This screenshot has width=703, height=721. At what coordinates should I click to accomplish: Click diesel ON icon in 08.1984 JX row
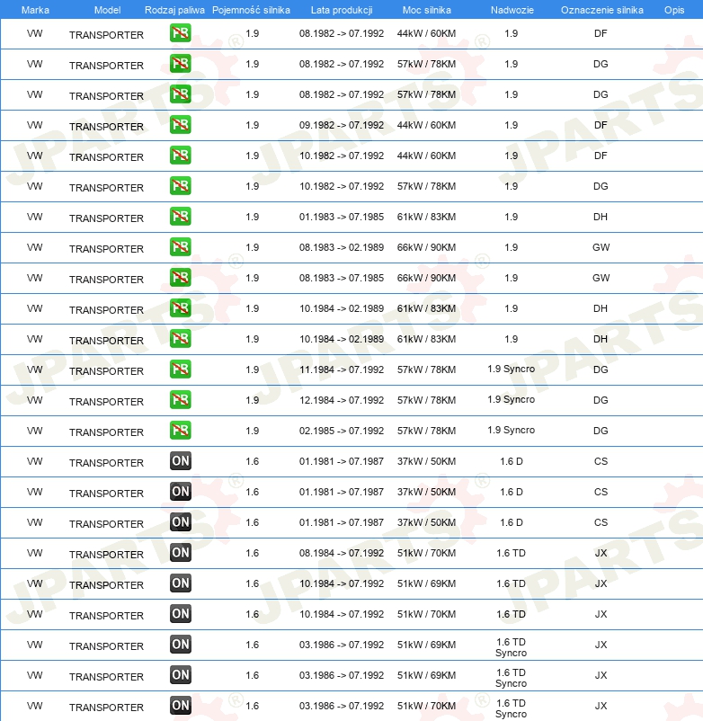(x=180, y=553)
